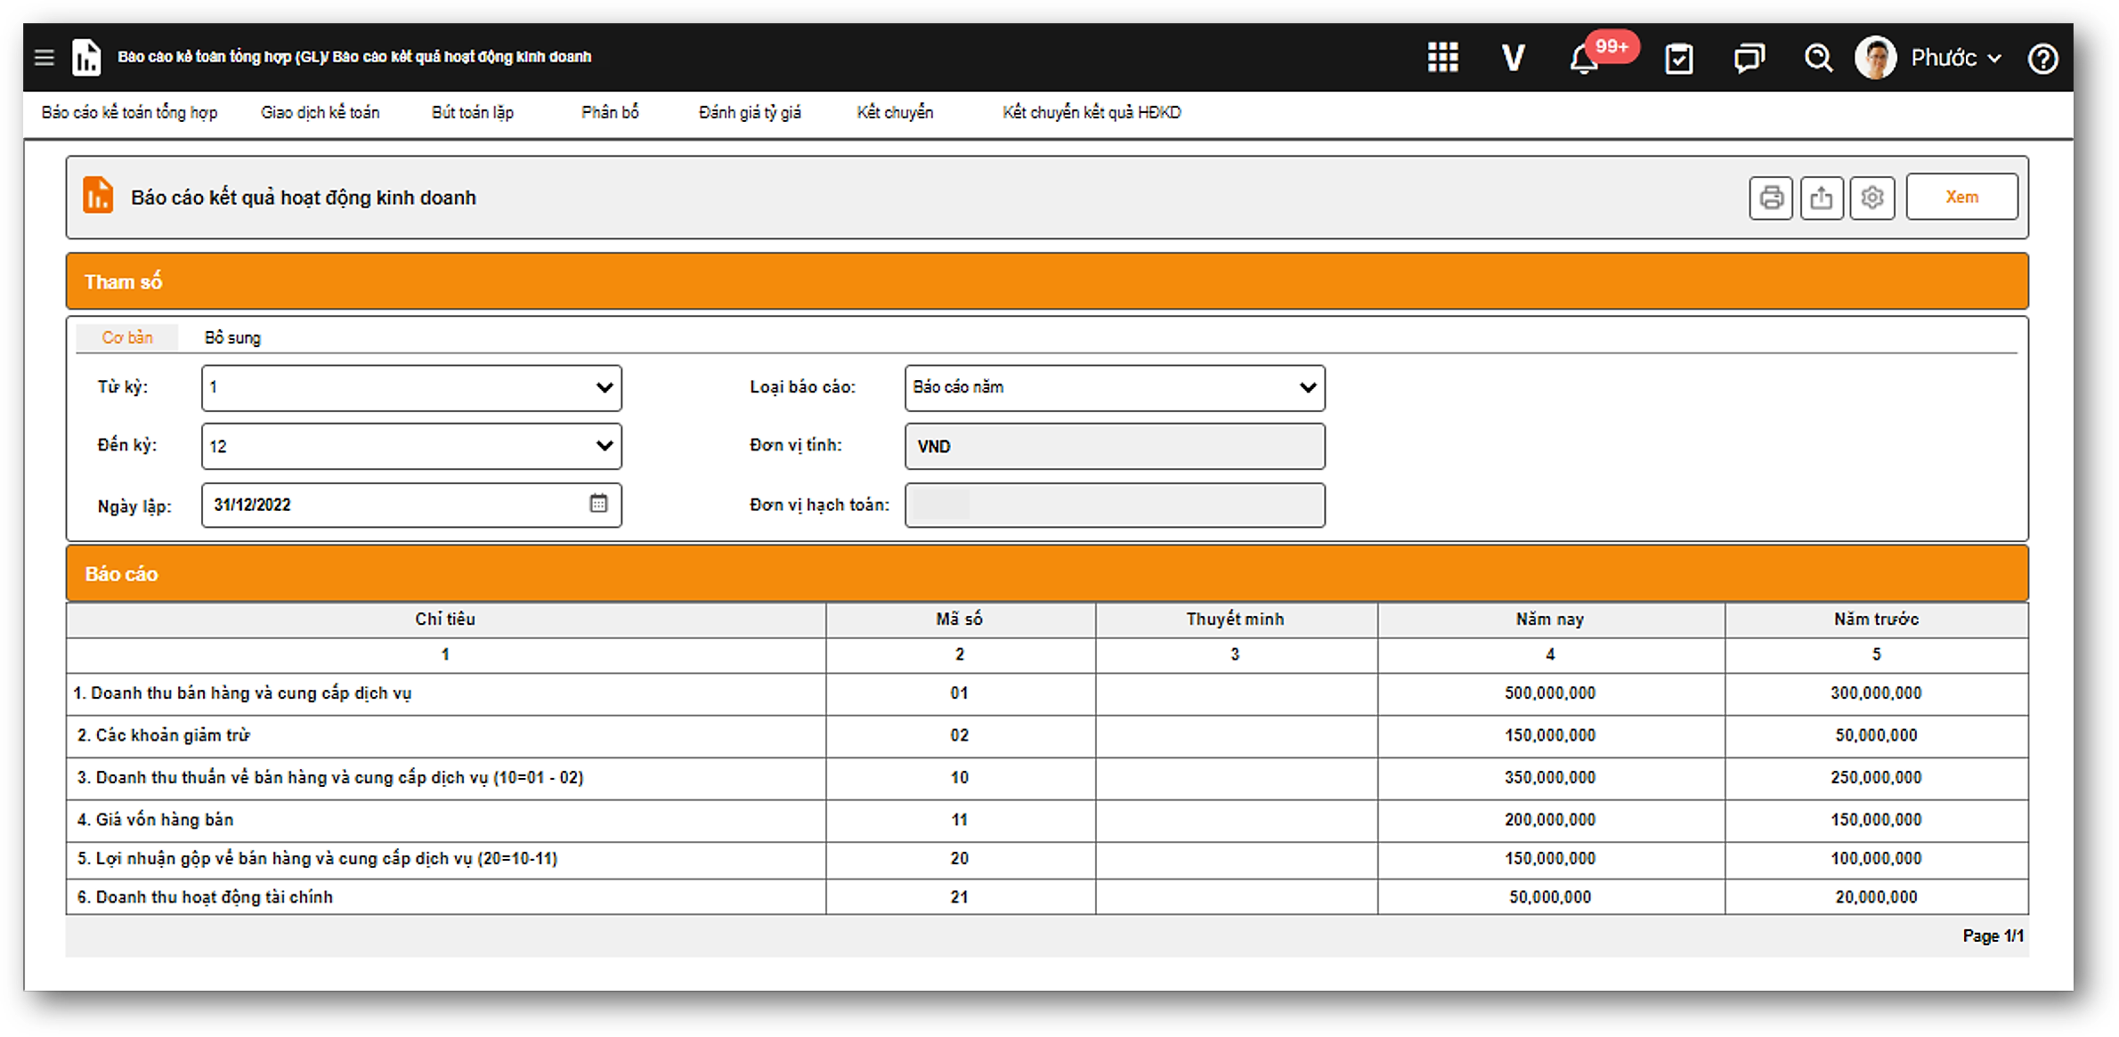Select row 2. Các khoản giảm trừ

(1047, 736)
